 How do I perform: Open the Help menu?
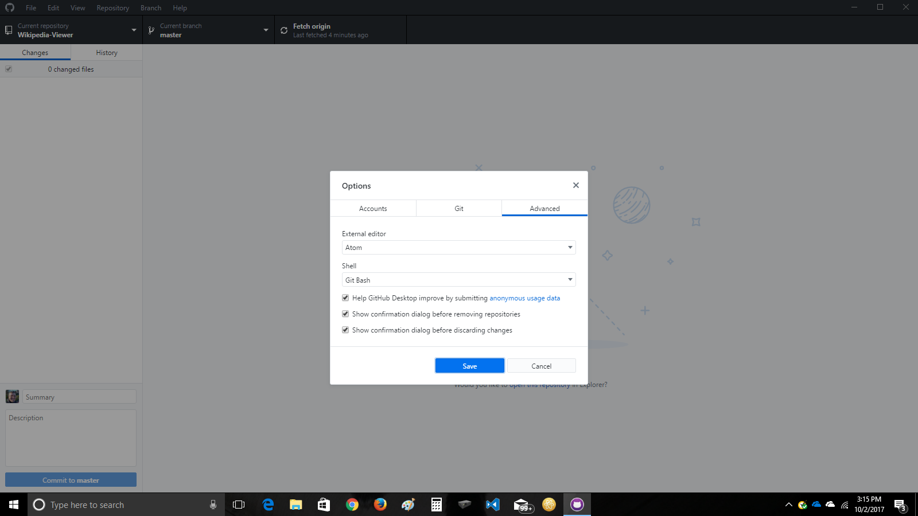tap(180, 8)
